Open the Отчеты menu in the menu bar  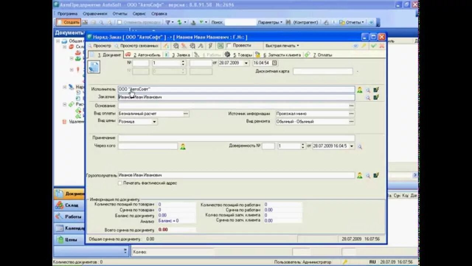coord(120,13)
